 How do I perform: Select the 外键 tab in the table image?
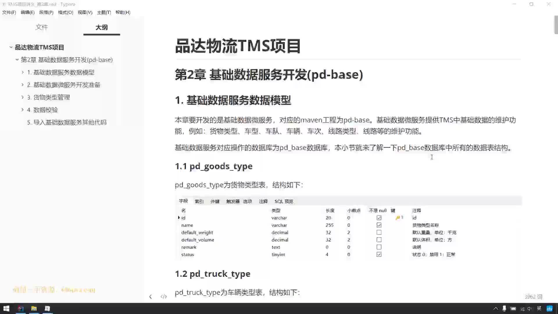click(215, 201)
